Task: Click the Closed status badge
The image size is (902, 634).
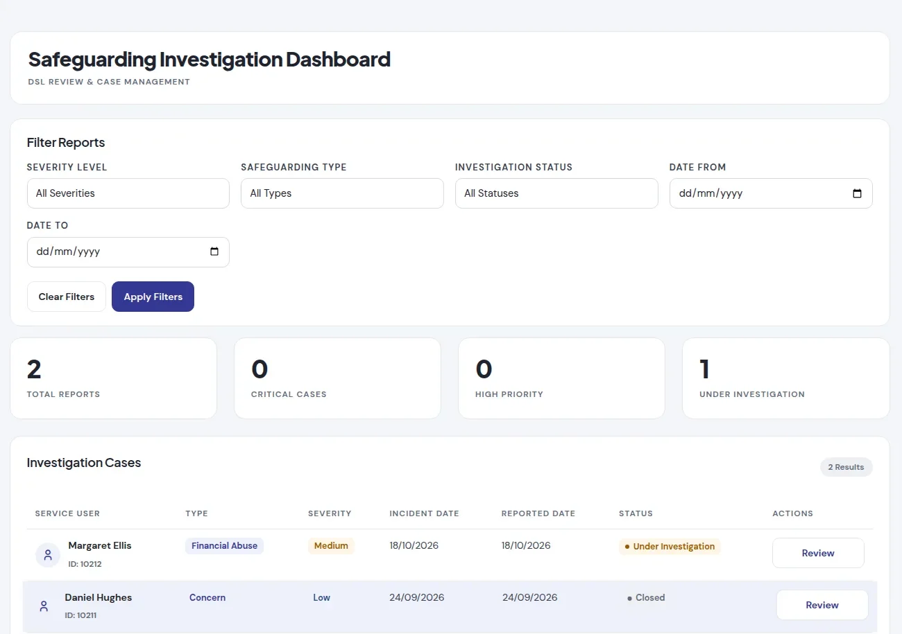Action: [646, 597]
